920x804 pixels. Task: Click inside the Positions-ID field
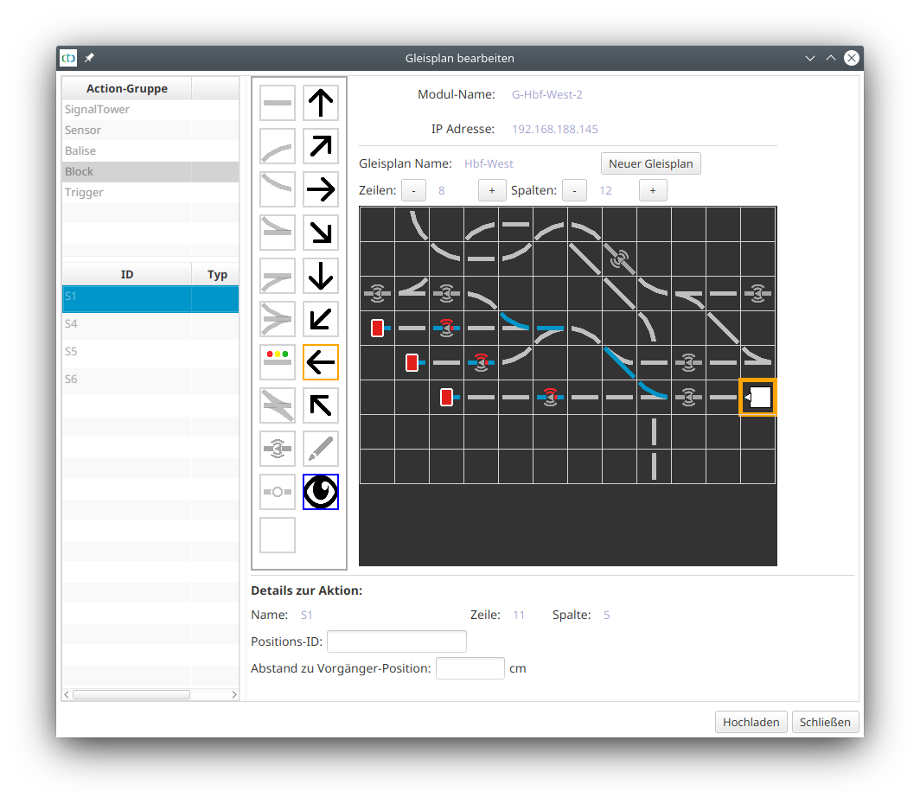tap(396, 641)
